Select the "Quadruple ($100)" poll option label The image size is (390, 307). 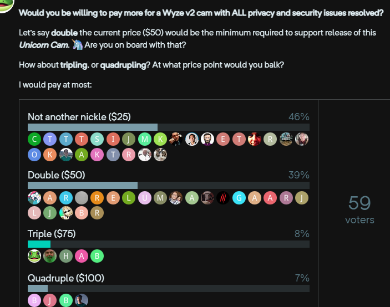click(x=66, y=278)
